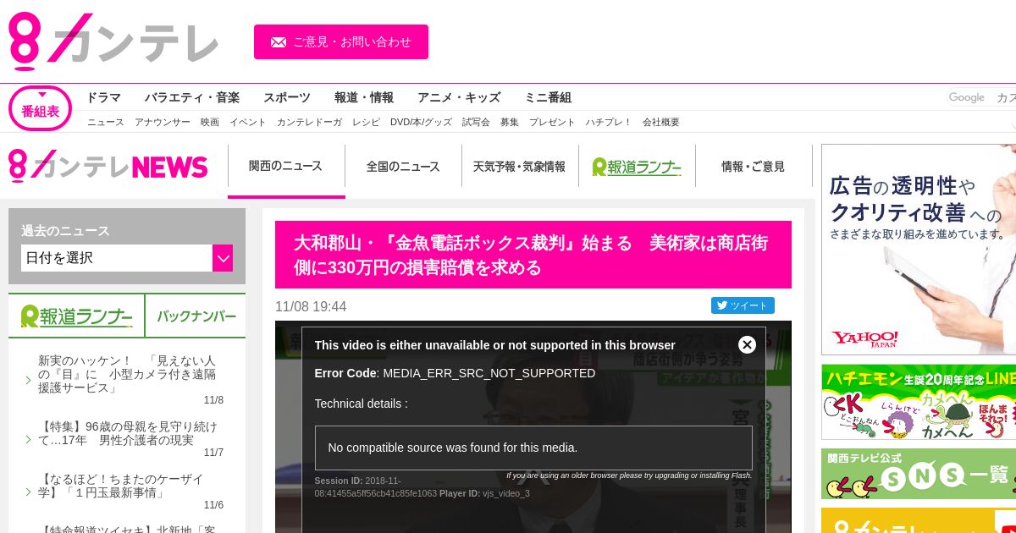
Task: Open the 会社概要 link
Action: 661,122
